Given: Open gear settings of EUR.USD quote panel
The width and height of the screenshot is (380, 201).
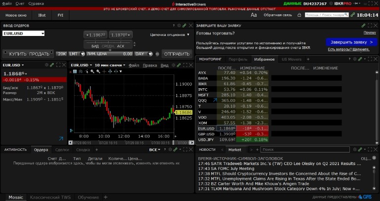Looking at the screenshot, I should tap(46, 65).
